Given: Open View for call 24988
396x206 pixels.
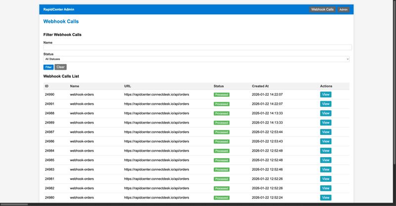Looking at the screenshot, I should (x=325, y=113).
